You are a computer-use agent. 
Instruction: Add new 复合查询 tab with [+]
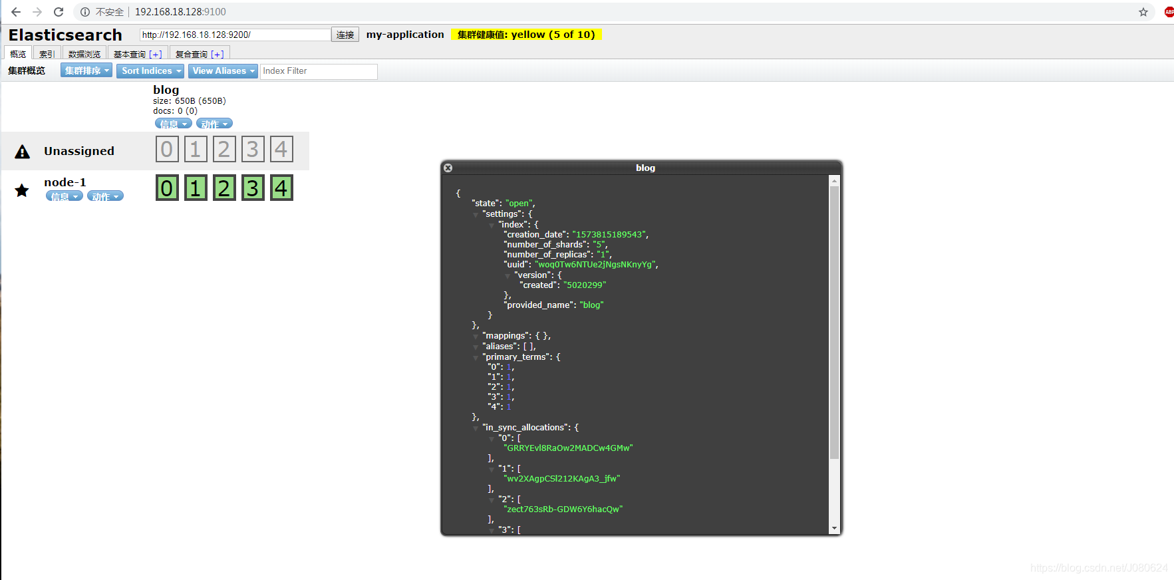click(218, 54)
